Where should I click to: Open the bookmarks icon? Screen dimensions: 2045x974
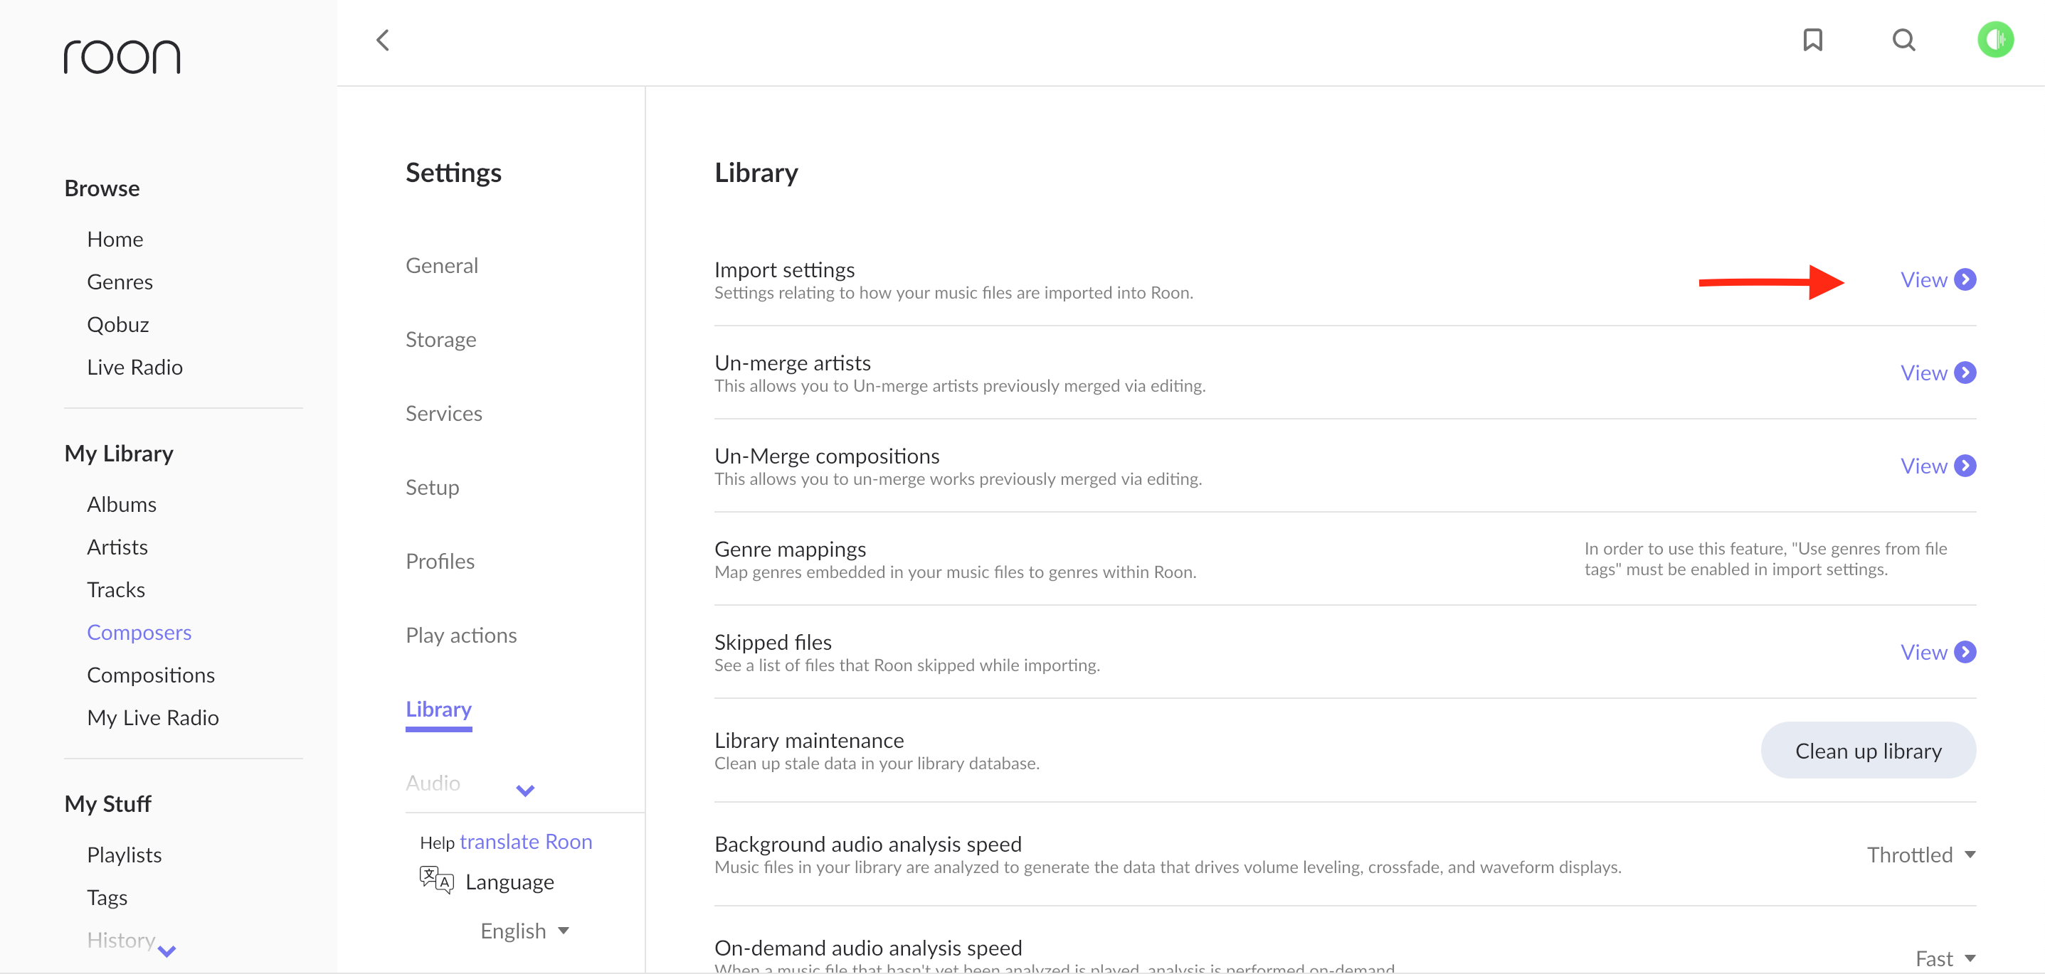(1812, 41)
